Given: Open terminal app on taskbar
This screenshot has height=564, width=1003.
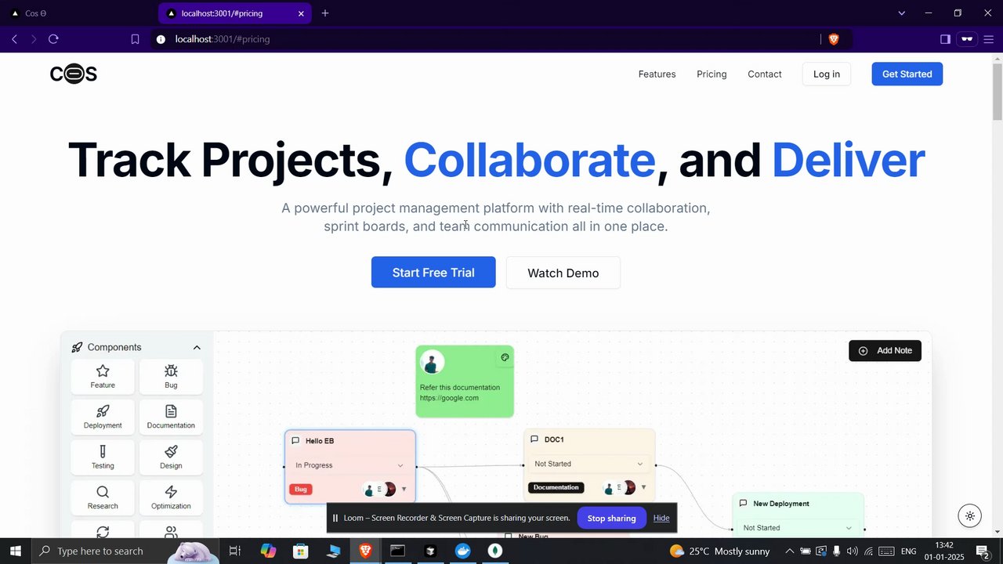Looking at the screenshot, I should (397, 551).
